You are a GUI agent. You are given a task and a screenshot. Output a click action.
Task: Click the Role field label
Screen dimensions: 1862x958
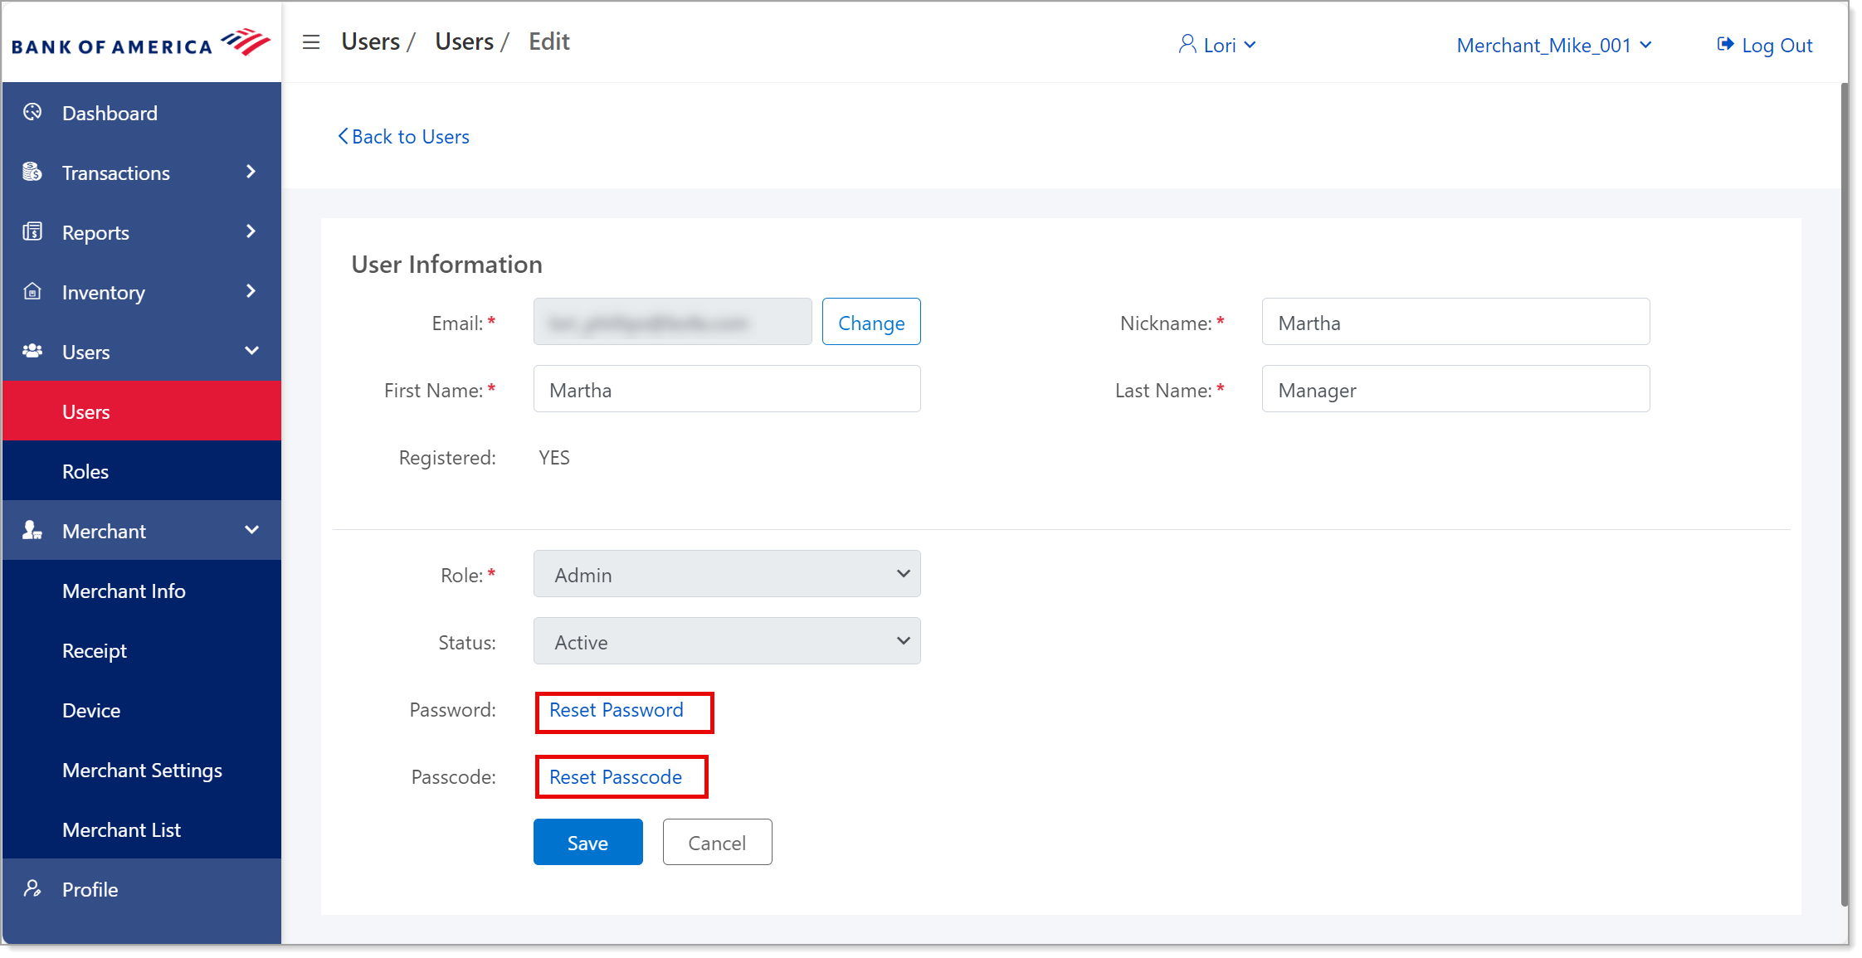[468, 575]
